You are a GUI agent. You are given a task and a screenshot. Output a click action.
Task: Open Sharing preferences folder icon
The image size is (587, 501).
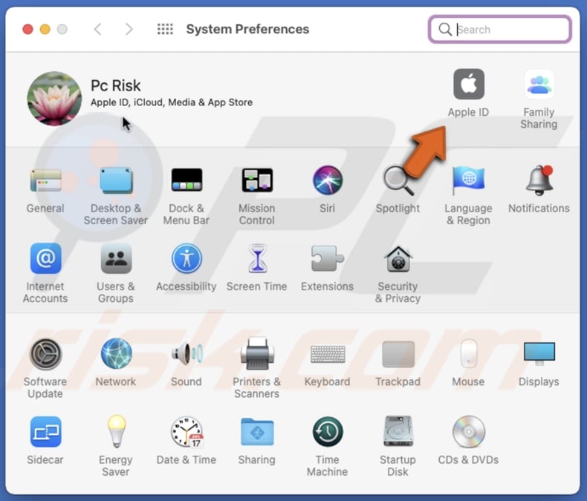[x=257, y=432]
